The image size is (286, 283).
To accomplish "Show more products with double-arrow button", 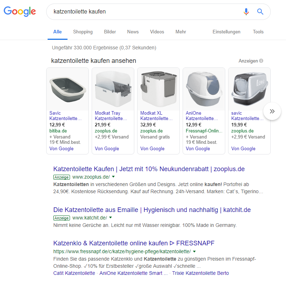I will [272, 111].
